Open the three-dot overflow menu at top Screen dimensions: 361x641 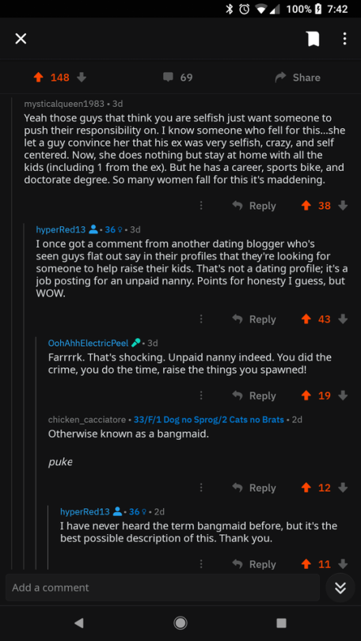pos(344,39)
